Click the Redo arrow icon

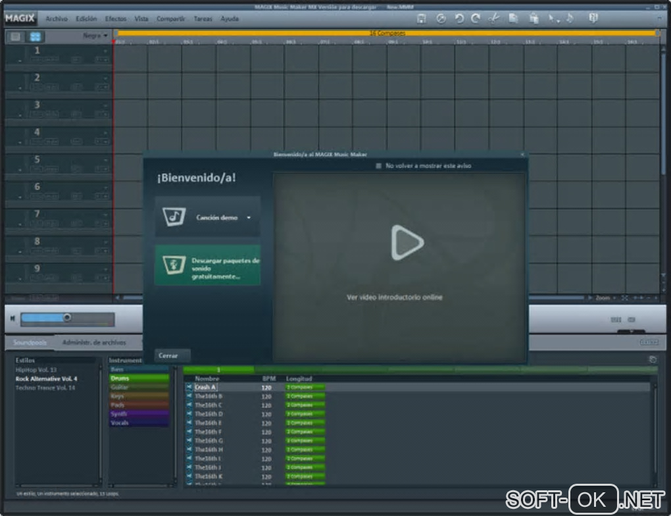pyautogui.click(x=476, y=18)
